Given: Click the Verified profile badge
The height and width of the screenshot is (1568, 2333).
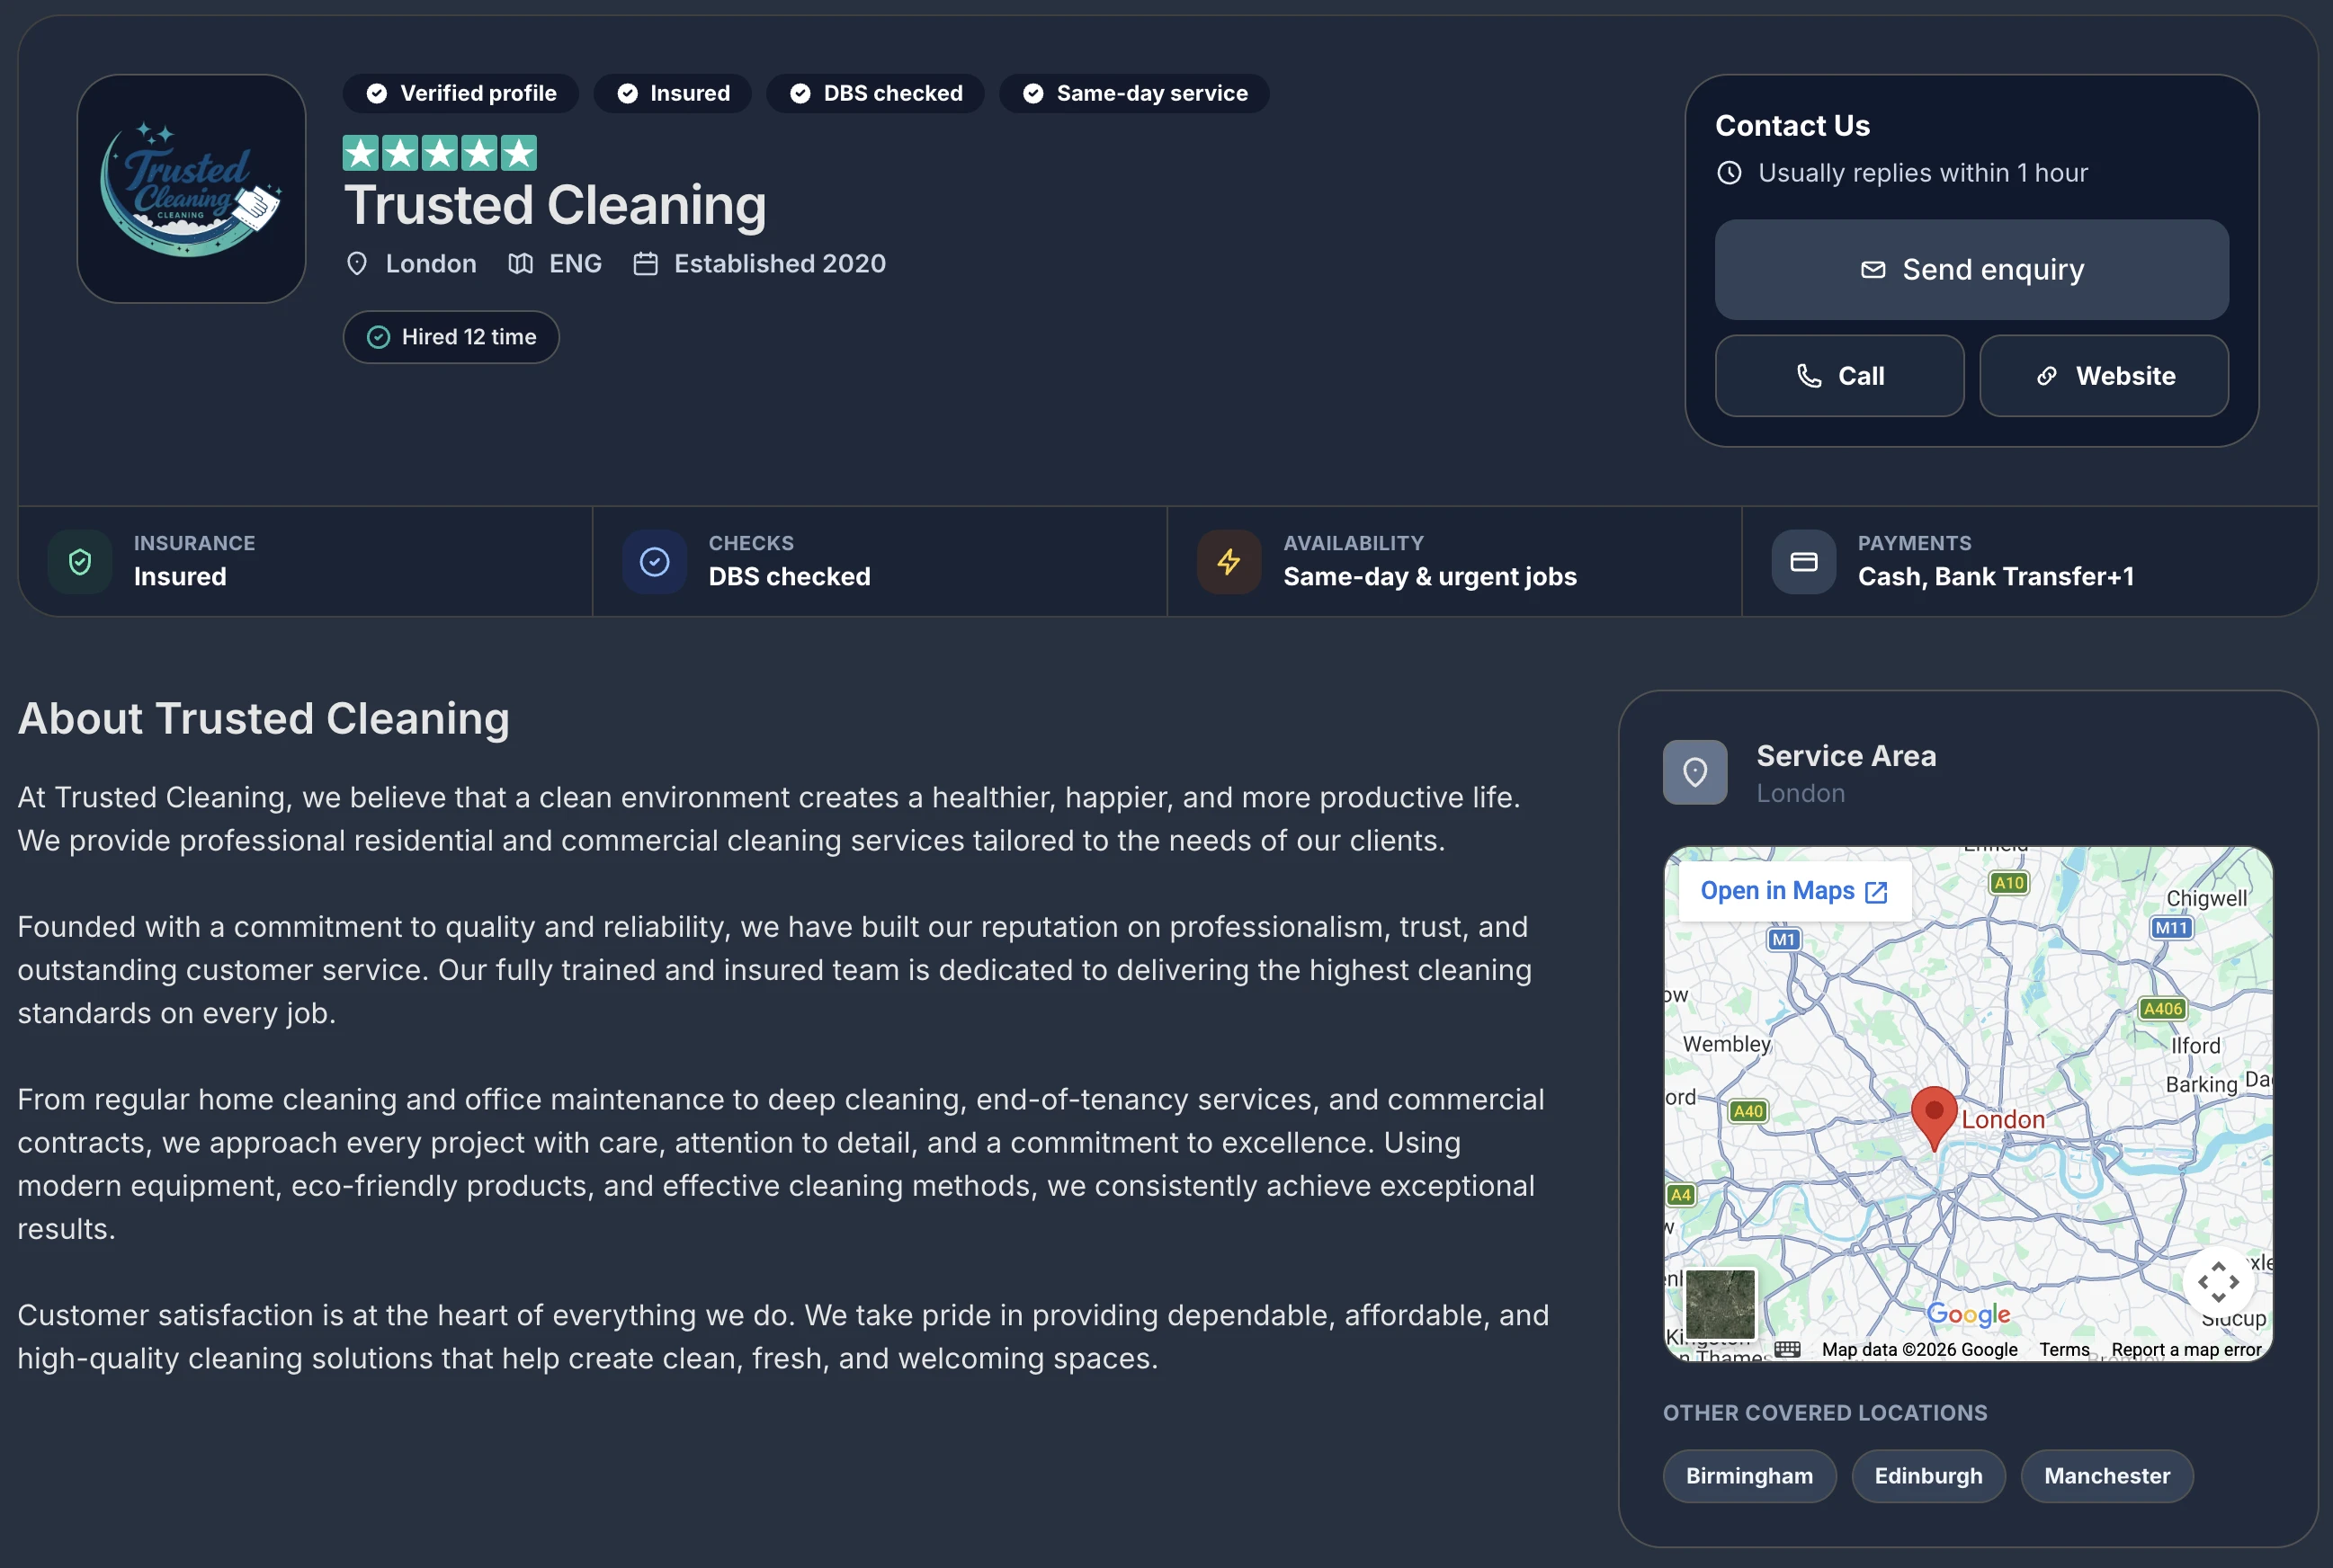Looking at the screenshot, I should coord(460,93).
